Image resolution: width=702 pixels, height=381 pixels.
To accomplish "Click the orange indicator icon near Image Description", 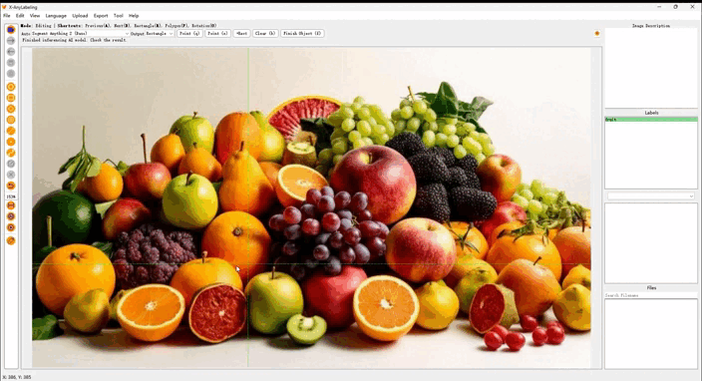I will (596, 33).
